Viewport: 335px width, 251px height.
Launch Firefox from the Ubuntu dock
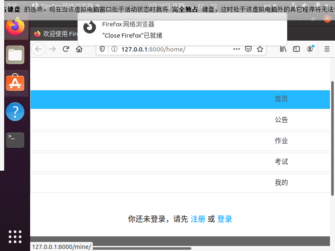coord(15,27)
